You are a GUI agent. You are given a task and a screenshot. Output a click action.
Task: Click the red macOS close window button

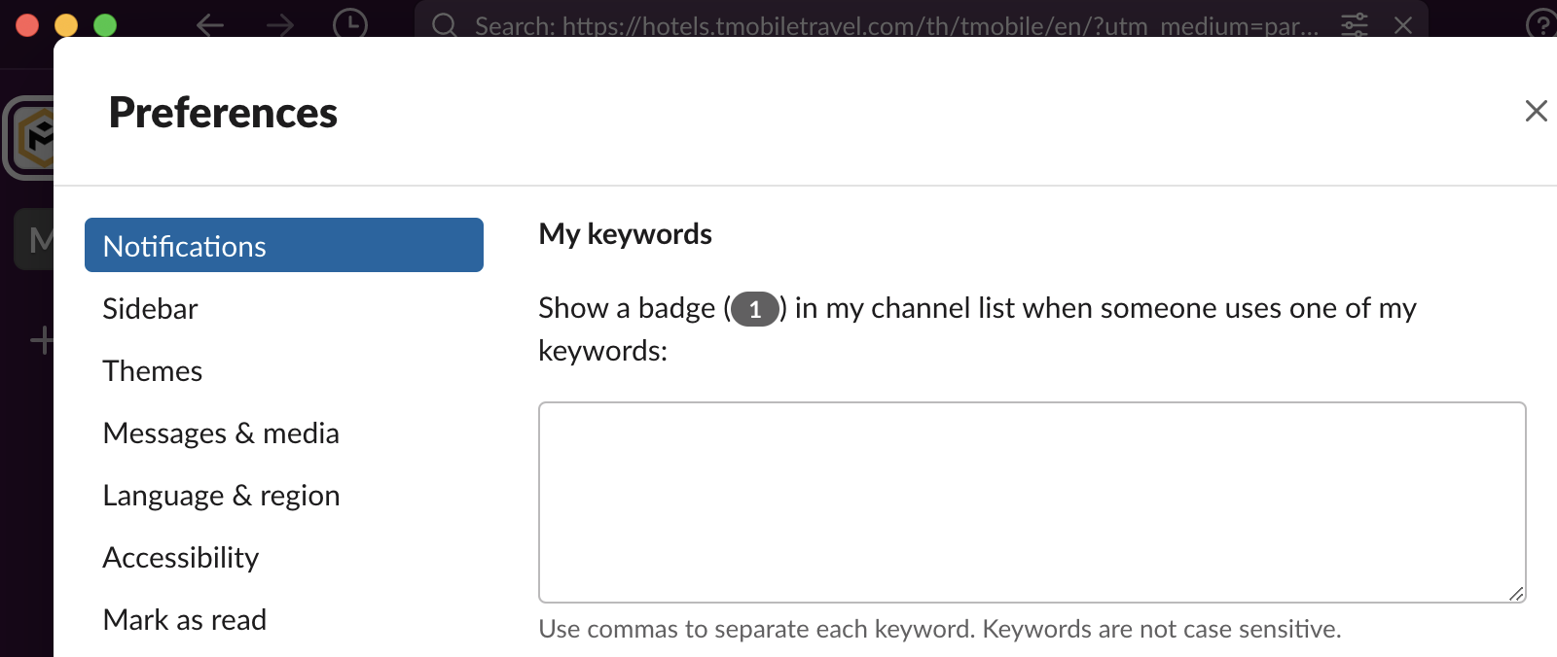(x=27, y=25)
